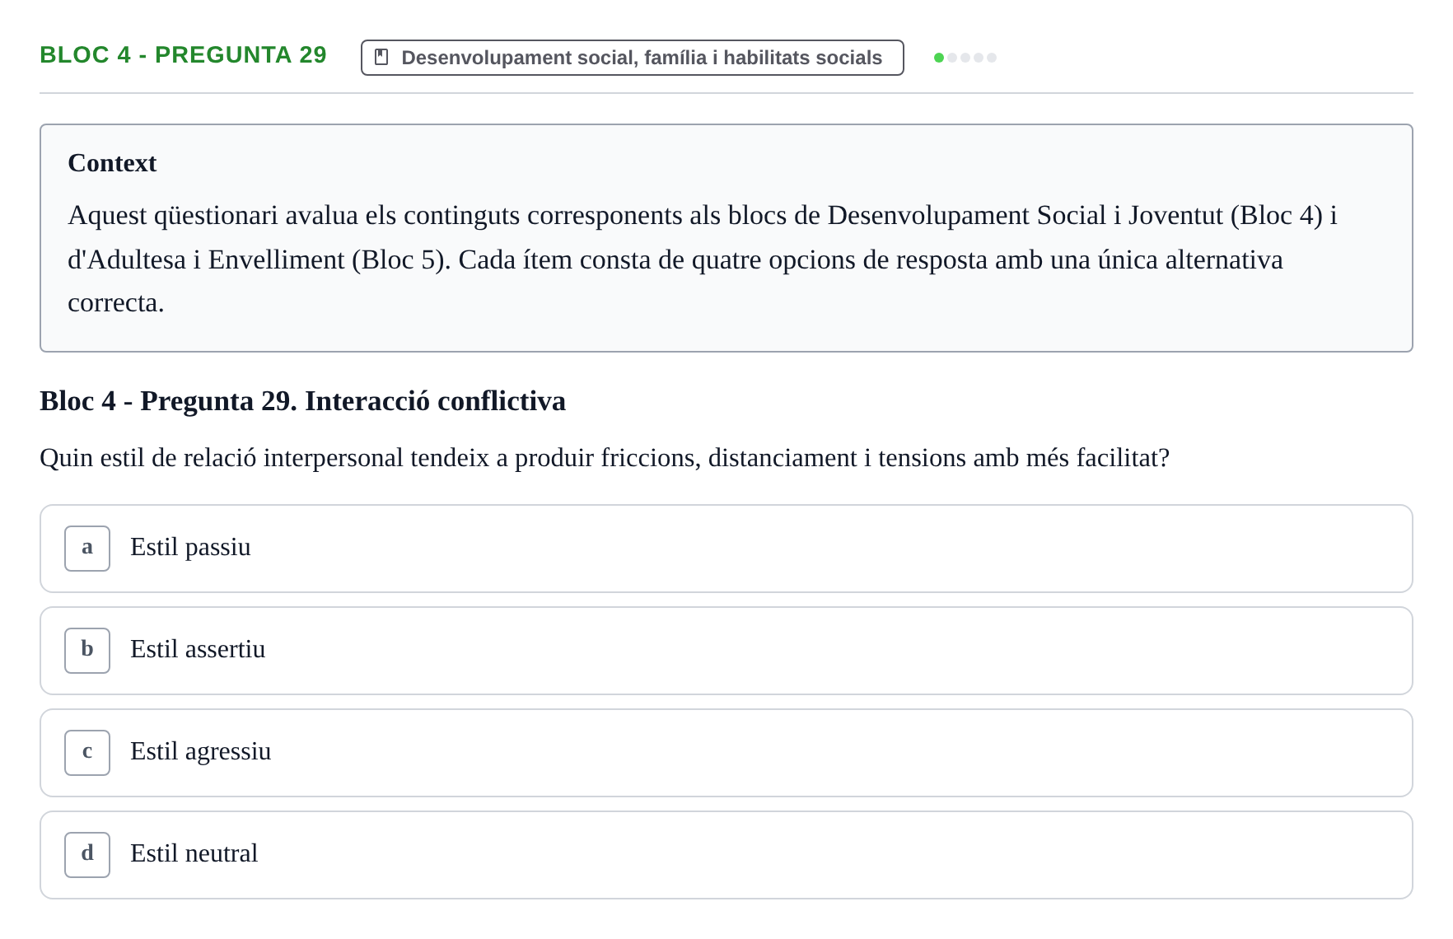Click the BLOC 4 - PREGUNTA 29 header
This screenshot has width=1453, height=939.
(x=183, y=55)
